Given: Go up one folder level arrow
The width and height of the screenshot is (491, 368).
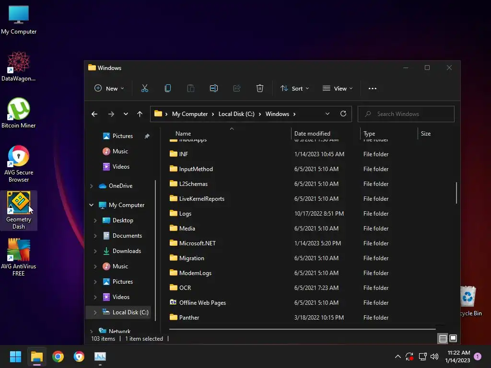Looking at the screenshot, I should click(x=140, y=114).
